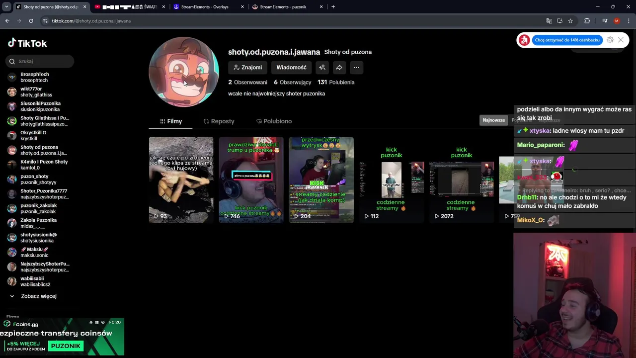Click Chcę otrzymać do 14% cashbacku
Viewport: 636px width, 358px height.
[x=567, y=40]
